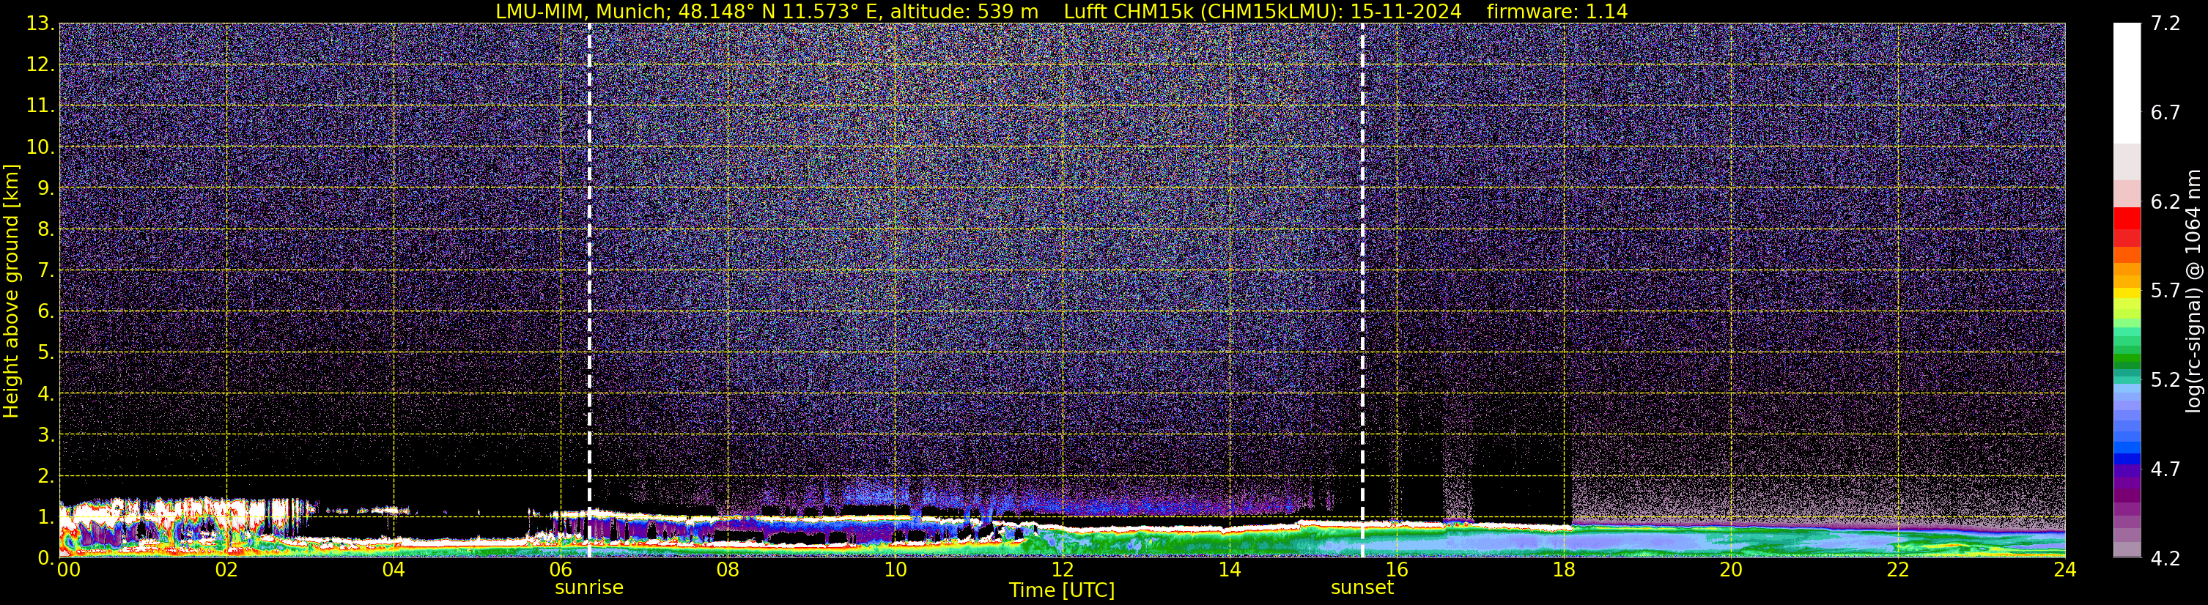This screenshot has width=2208, height=605.
Task: Click the "log(rc-signal) @ 1064 nm" colorbar label
Action: pos(2193,292)
